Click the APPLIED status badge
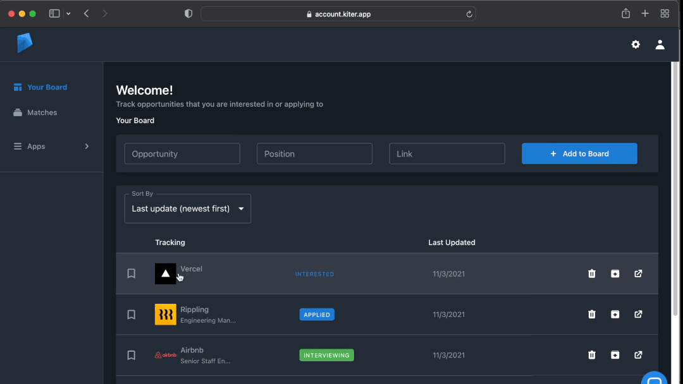The width and height of the screenshot is (683, 384). (317, 315)
